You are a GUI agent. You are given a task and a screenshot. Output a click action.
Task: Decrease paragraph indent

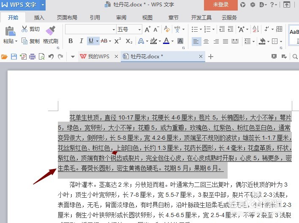click(x=222, y=29)
